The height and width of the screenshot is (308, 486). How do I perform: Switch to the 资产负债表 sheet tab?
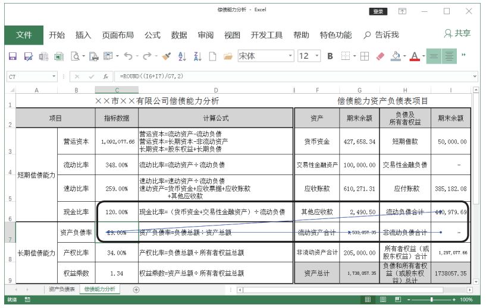(x=62, y=289)
